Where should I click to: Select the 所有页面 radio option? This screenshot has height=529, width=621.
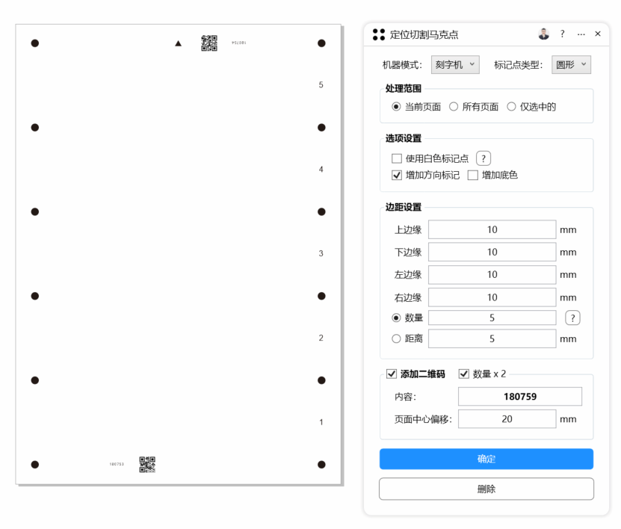coord(454,107)
